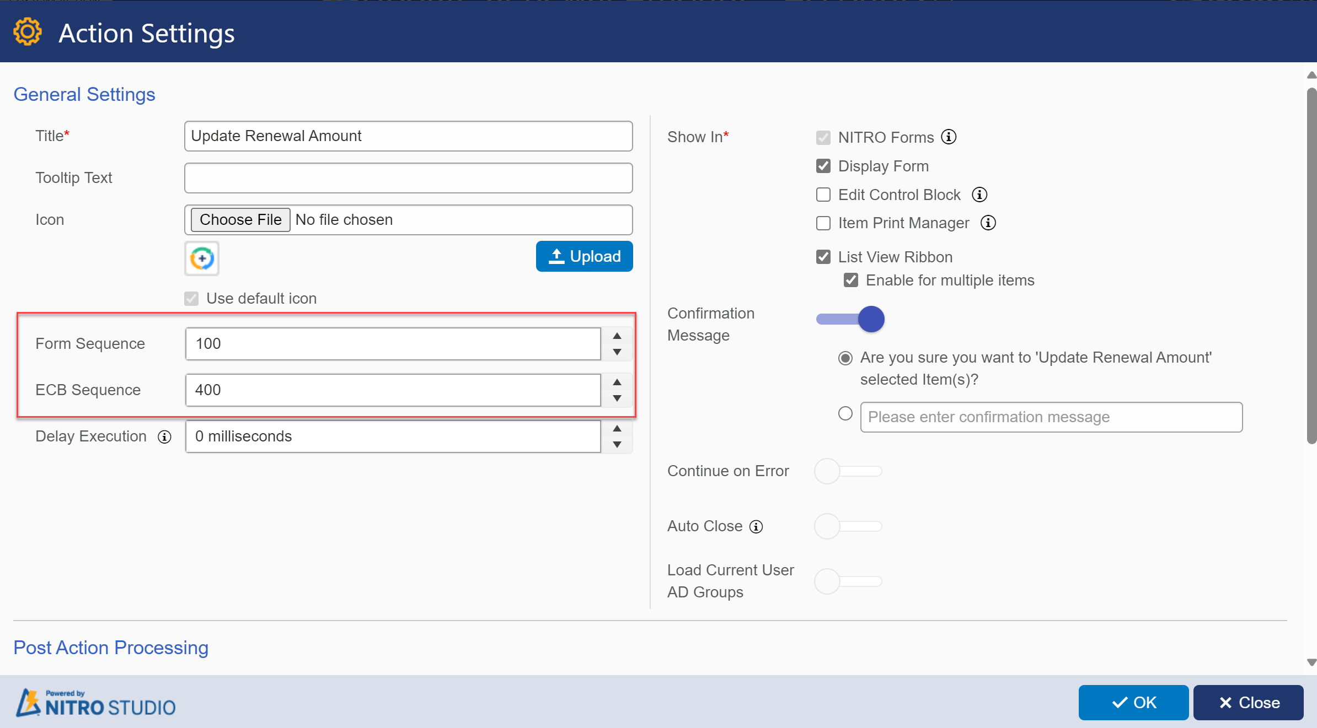Decrease the Delay Execution value
The width and height of the screenshot is (1317, 728).
click(x=617, y=444)
